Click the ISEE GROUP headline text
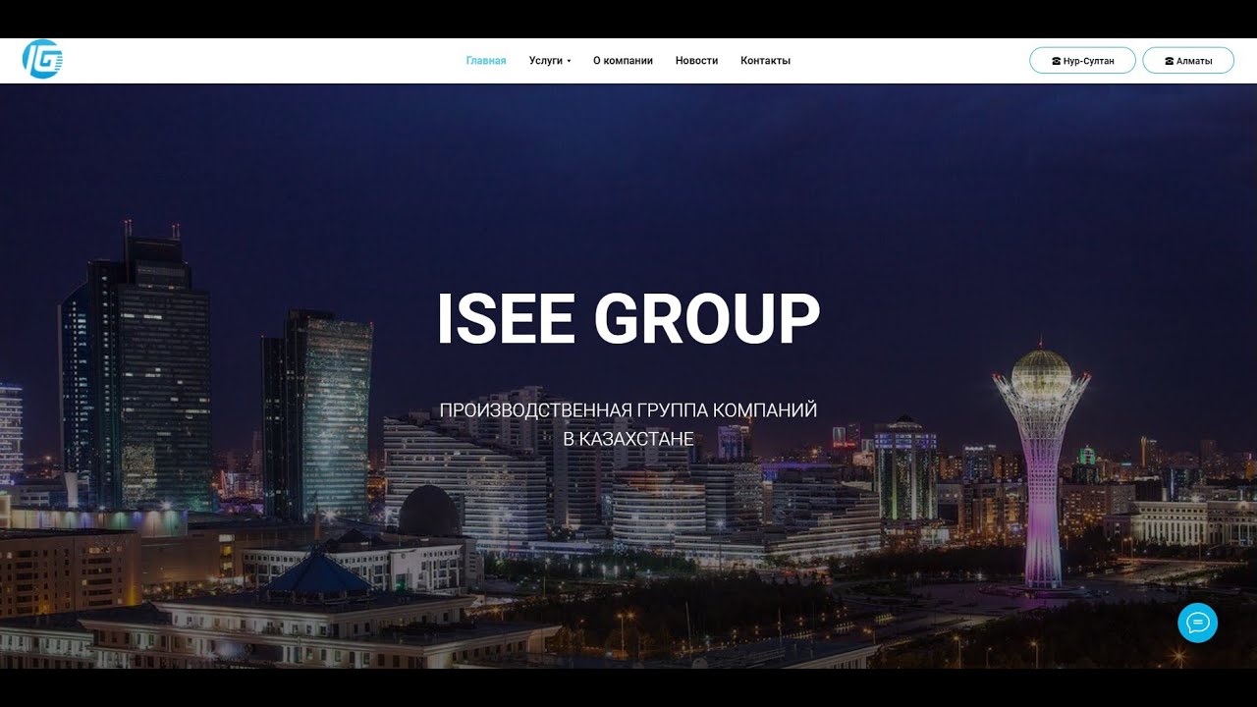The width and height of the screenshot is (1257, 707). coord(628,319)
